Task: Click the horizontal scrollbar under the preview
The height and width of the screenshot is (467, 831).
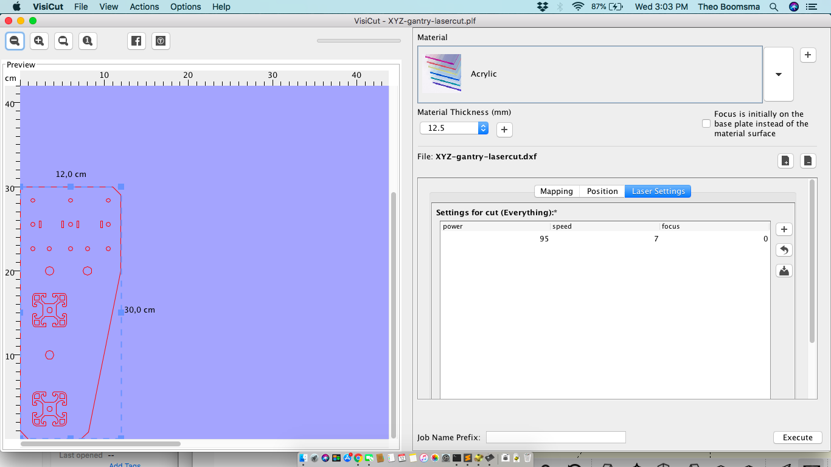Action: [100, 444]
